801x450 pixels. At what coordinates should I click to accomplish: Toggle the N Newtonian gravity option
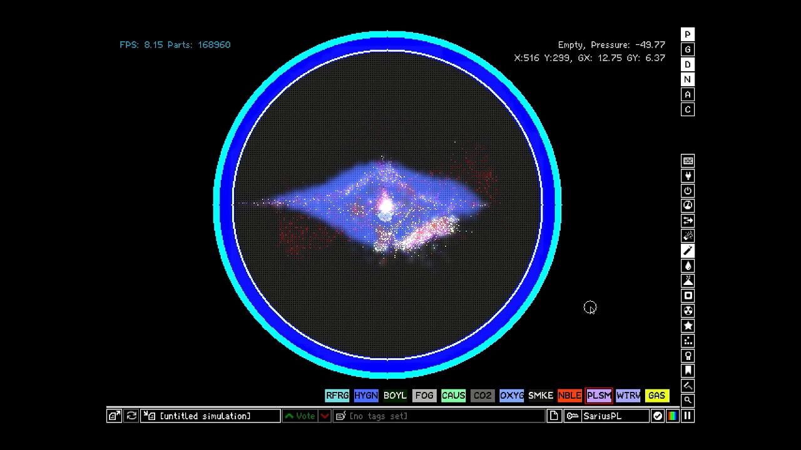(x=688, y=80)
